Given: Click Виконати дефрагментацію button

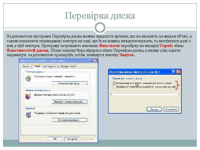Looking at the screenshot, I should [69, 102].
